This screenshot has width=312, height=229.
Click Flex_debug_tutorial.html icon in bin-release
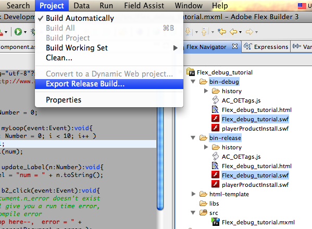(x=215, y=166)
